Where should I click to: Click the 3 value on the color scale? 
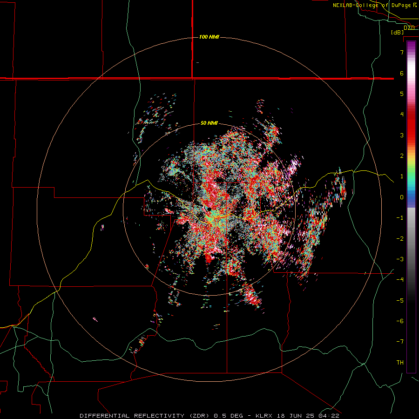click(x=402, y=135)
